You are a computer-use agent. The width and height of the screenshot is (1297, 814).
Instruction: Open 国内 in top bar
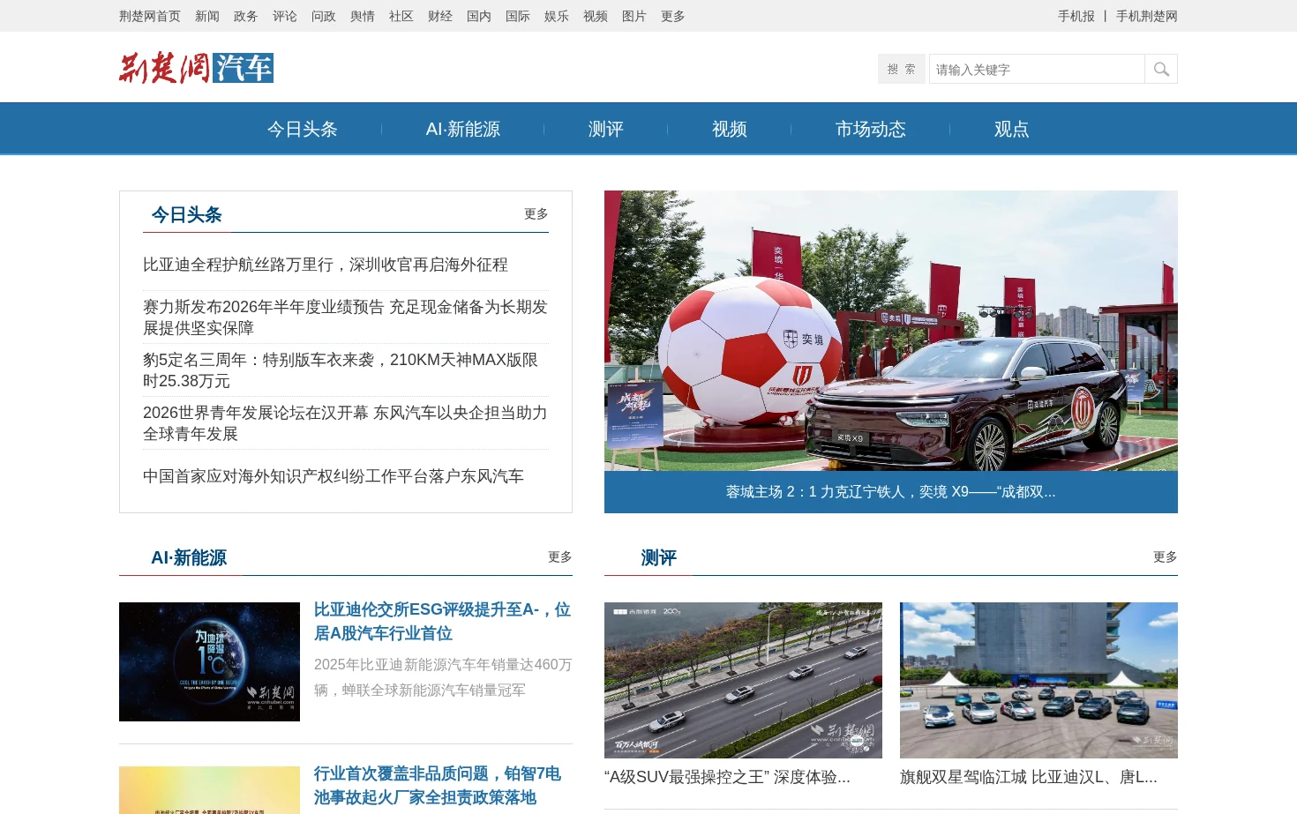pos(479,16)
